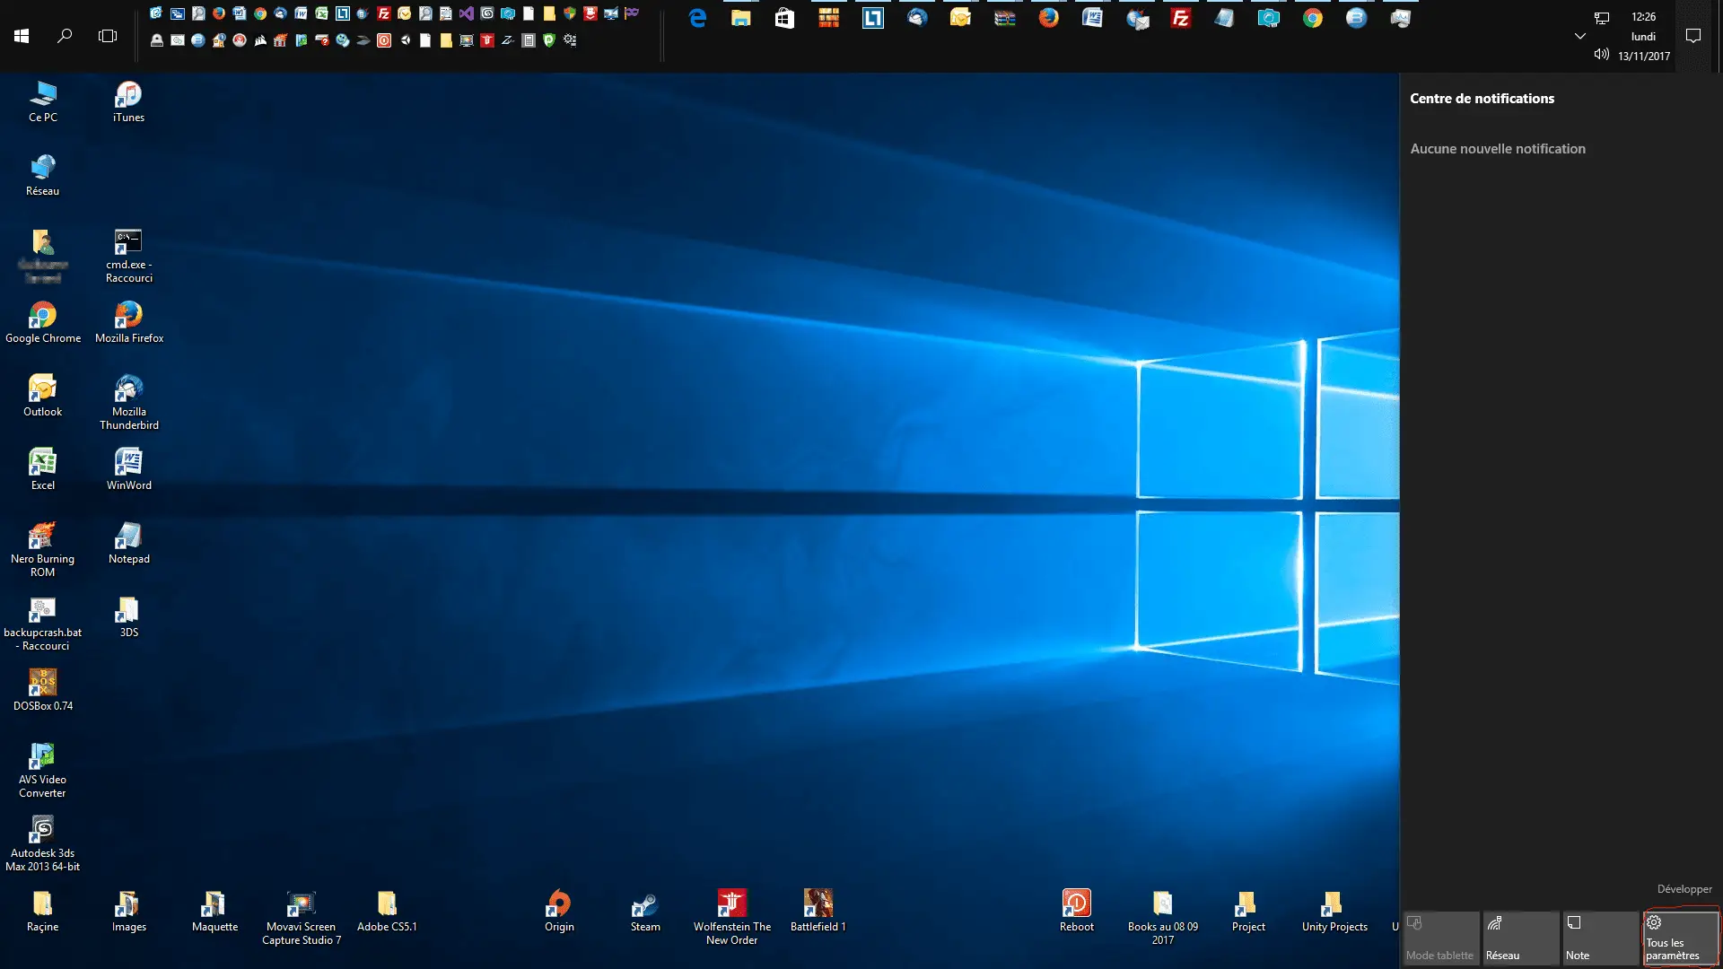This screenshot has width=1723, height=969.
Task: Open the Reboot desktop shortcut
Action: pos(1076,911)
